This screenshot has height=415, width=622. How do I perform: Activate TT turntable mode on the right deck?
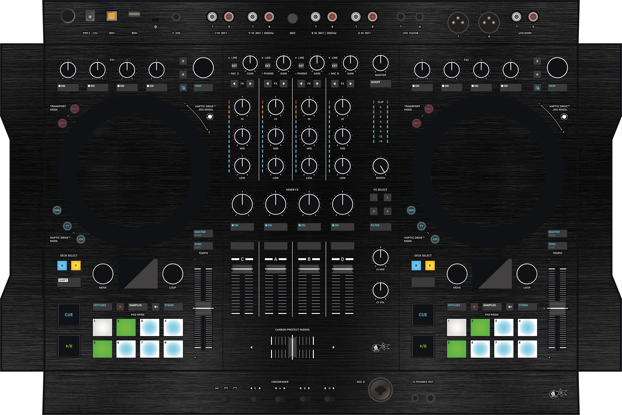pyautogui.click(x=422, y=226)
